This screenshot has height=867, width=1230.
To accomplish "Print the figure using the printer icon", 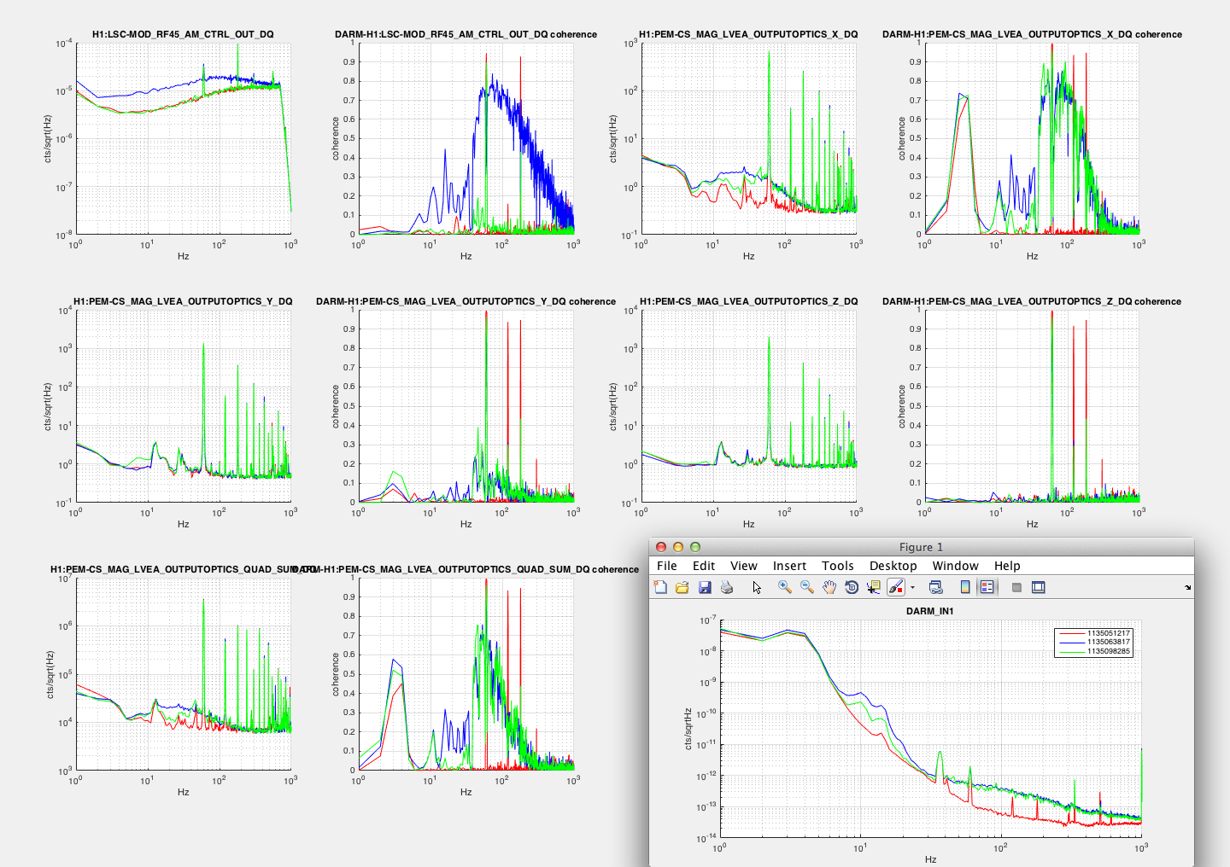I will [x=727, y=587].
